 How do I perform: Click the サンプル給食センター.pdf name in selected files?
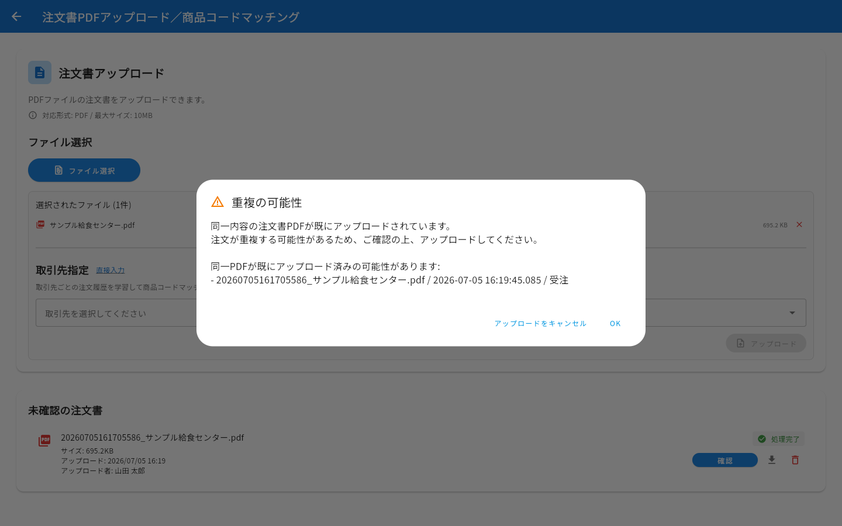(x=92, y=225)
